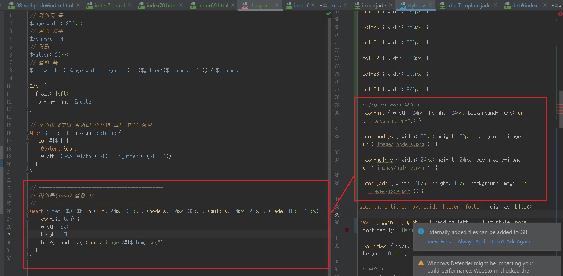Fold the %col block at line 10
Viewport: 563px width, 276px height.
pos(27,86)
